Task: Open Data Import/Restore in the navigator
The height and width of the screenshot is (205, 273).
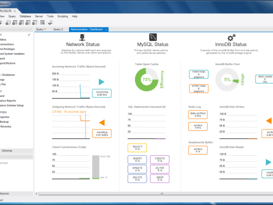Action: (x=8, y=63)
